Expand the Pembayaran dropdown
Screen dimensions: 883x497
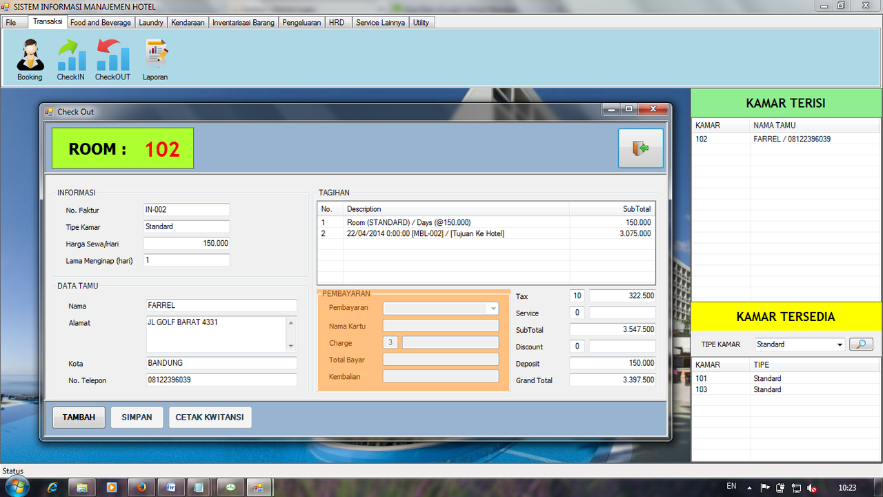coord(493,309)
